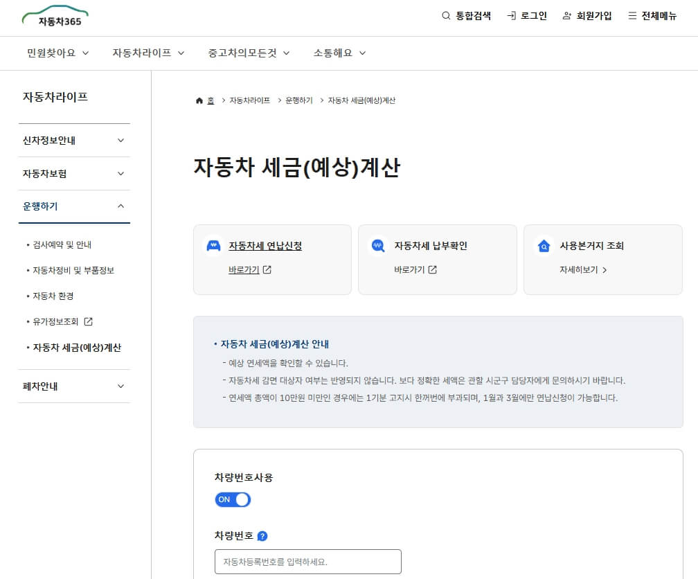
Task: Click the 차량번호 input field
Action: (x=307, y=561)
